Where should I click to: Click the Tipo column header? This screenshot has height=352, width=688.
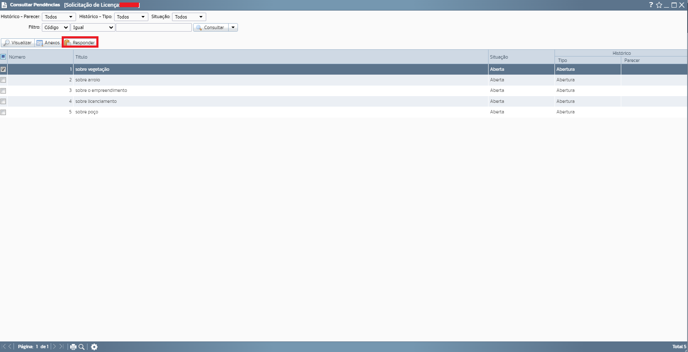point(587,60)
